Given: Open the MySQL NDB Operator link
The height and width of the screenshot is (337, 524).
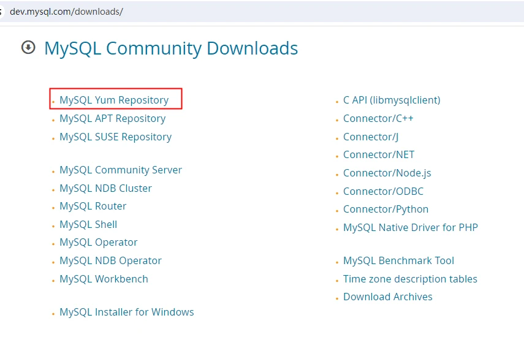Looking at the screenshot, I should (110, 260).
